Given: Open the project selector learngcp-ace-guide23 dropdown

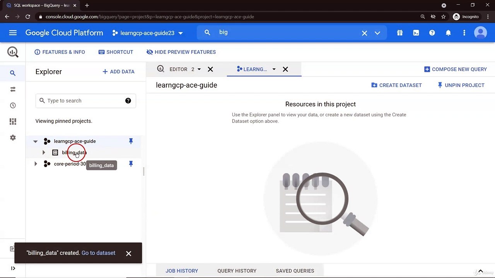Looking at the screenshot, I should coord(147,33).
